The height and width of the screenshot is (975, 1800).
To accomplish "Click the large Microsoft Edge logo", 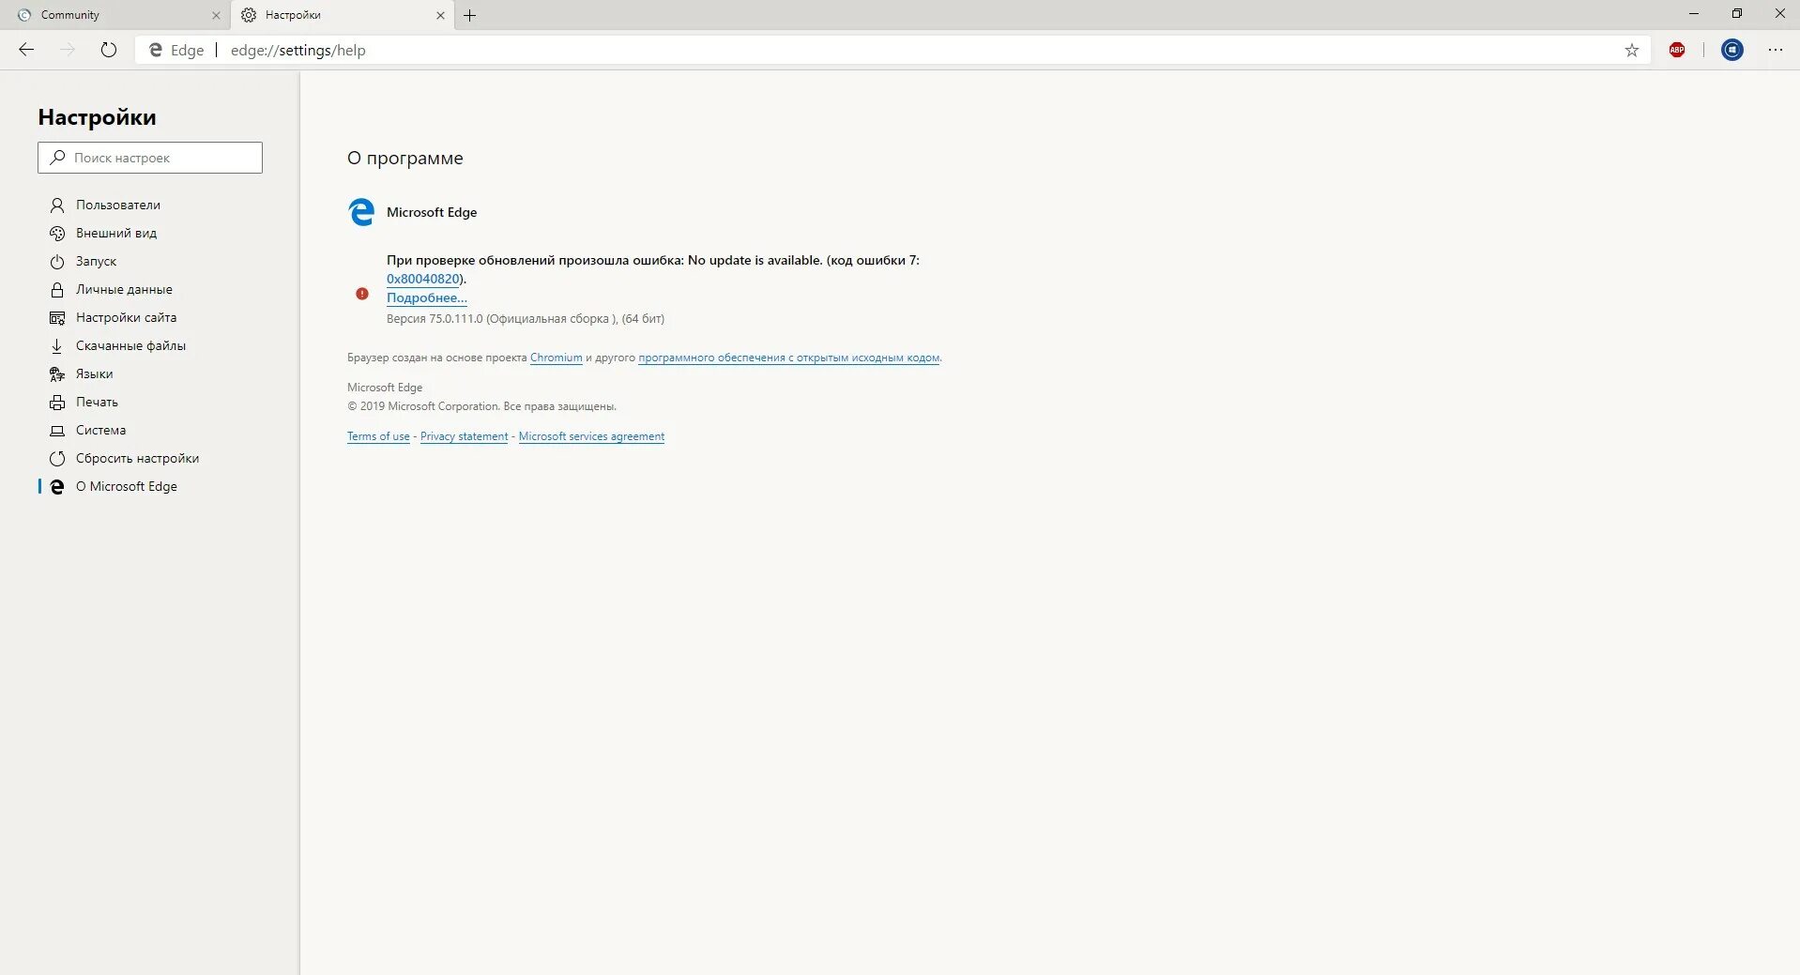I will [x=361, y=212].
